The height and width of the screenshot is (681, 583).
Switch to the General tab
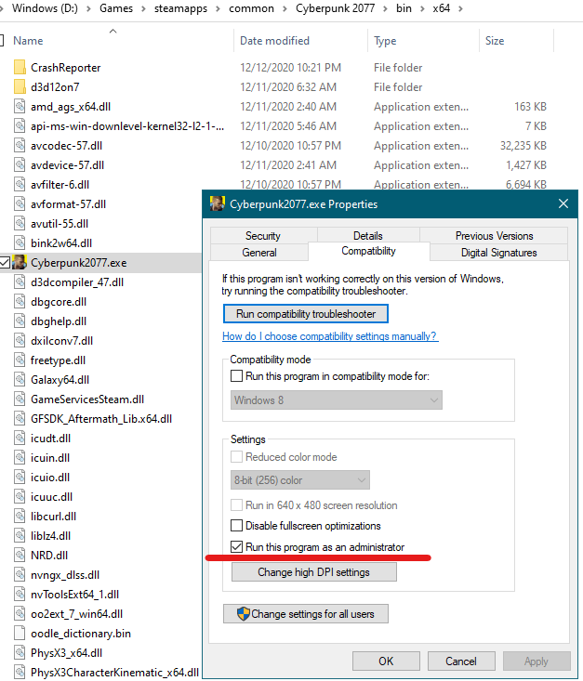pyautogui.click(x=259, y=253)
